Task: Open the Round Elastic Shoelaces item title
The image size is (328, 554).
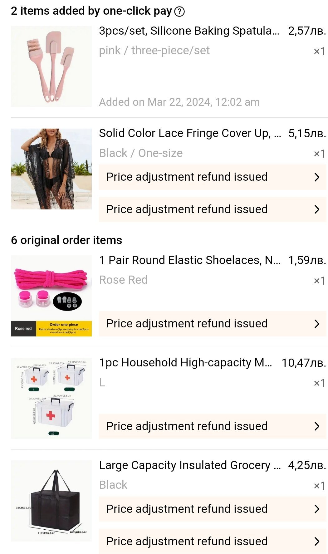Action: pyautogui.click(x=189, y=260)
